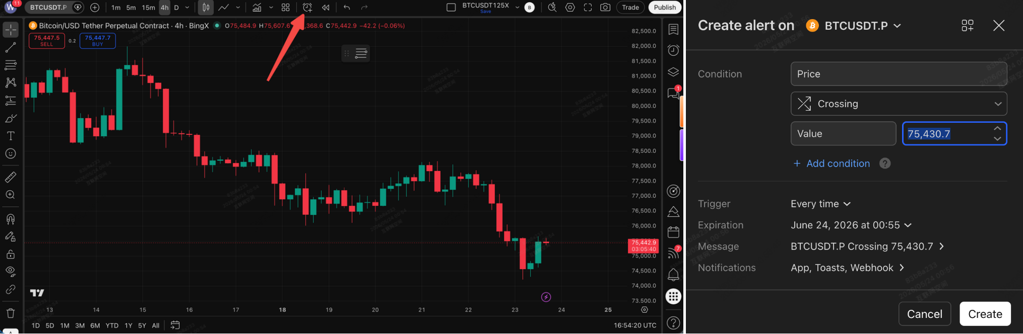
Task: Open the patterns drawing tools
Action: pyautogui.click(x=11, y=82)
